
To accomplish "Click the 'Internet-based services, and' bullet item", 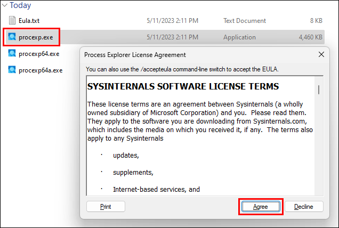I will [x=156, y=189].
